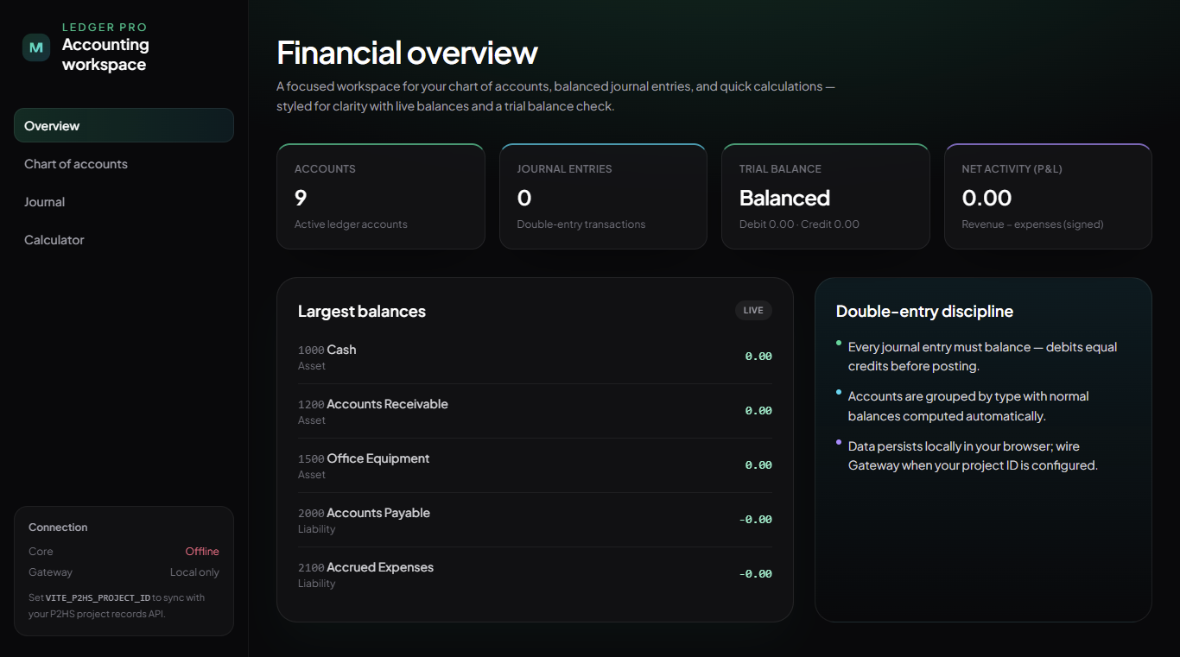This screenshot has height=657, width=1180.
Task: Click 'Active ledger accounts' caption
Action: coord(351,224)
